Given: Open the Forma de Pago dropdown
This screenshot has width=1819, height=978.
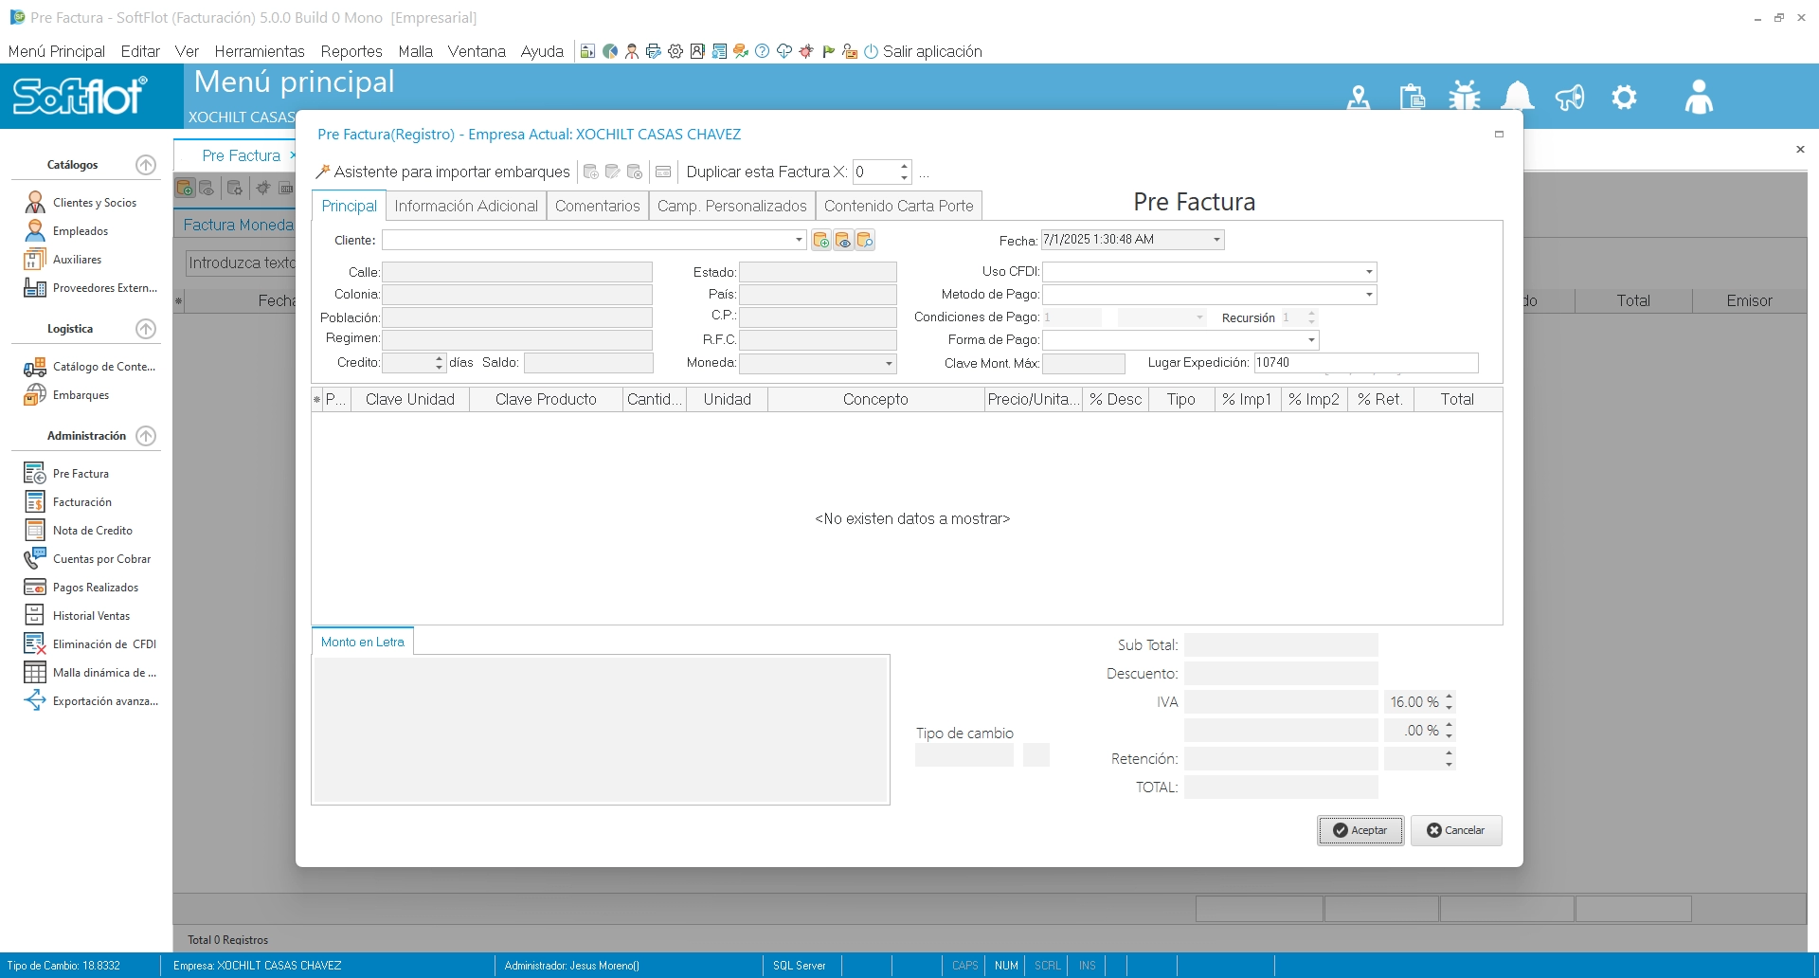Looking at the screenshot, I should (1311, 340).
